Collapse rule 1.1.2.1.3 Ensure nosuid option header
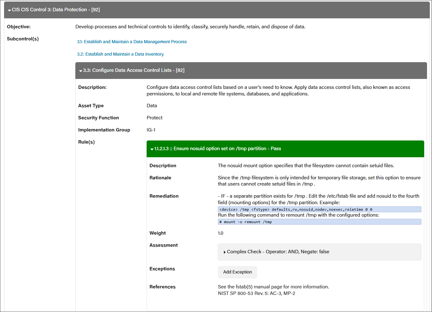Image resolution: width=432 pixels, height=312 pixels. 285,149
